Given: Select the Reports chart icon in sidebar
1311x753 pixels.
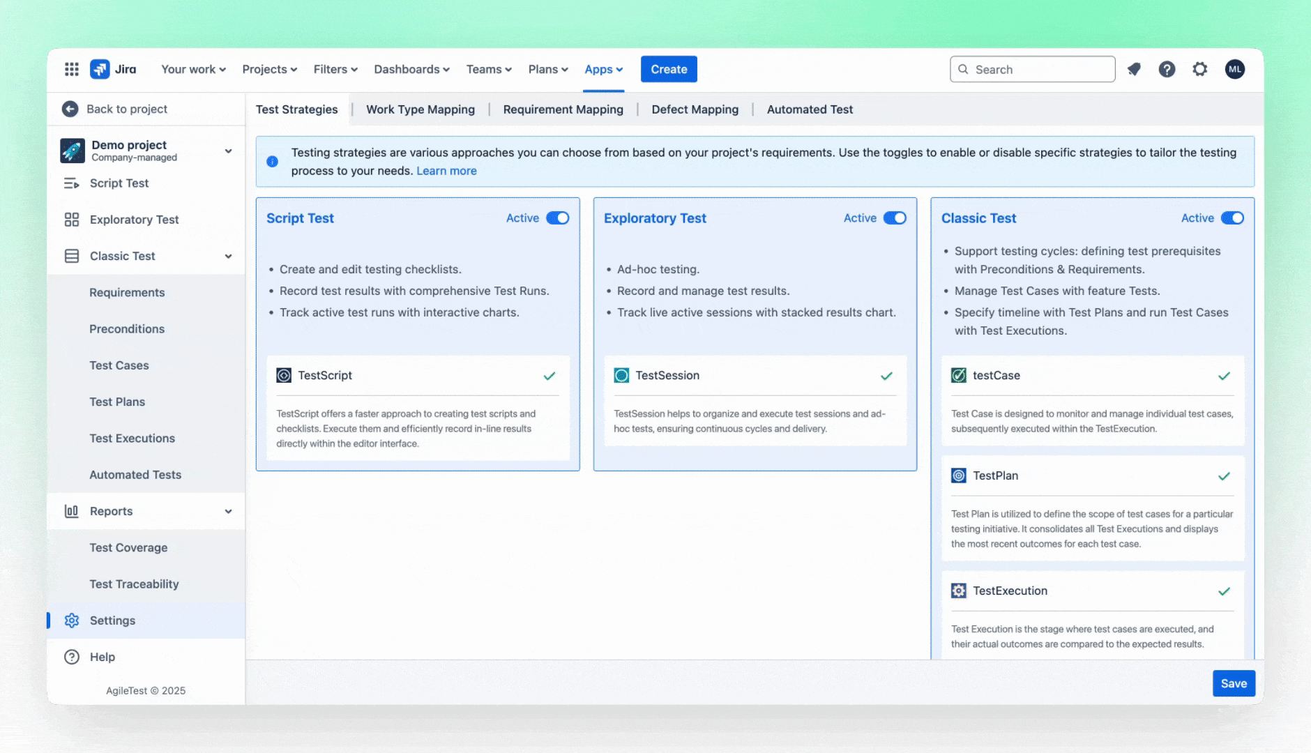Looking at the screenshot, I should click(x=72, y=511).
